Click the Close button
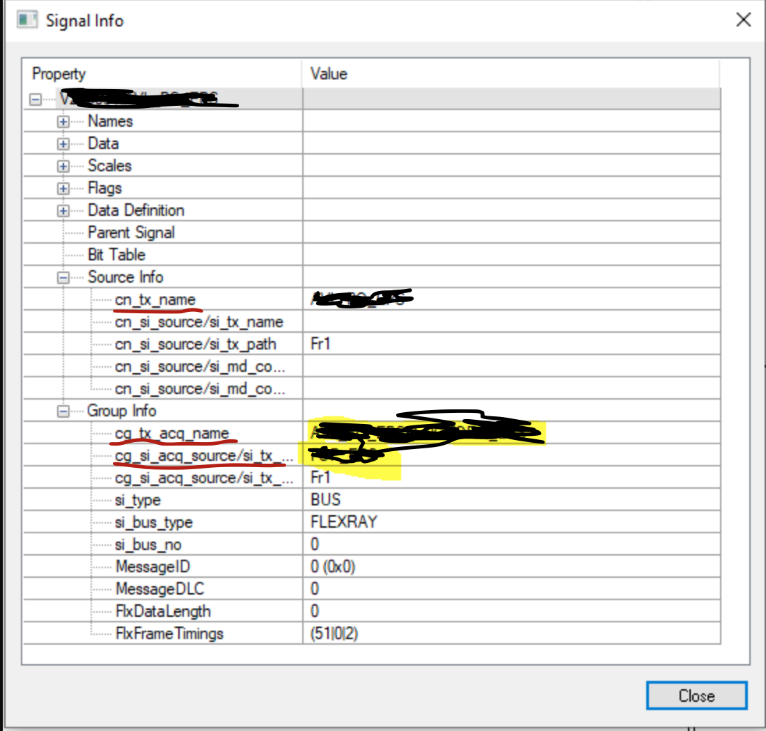 click(x=696, y=695)
